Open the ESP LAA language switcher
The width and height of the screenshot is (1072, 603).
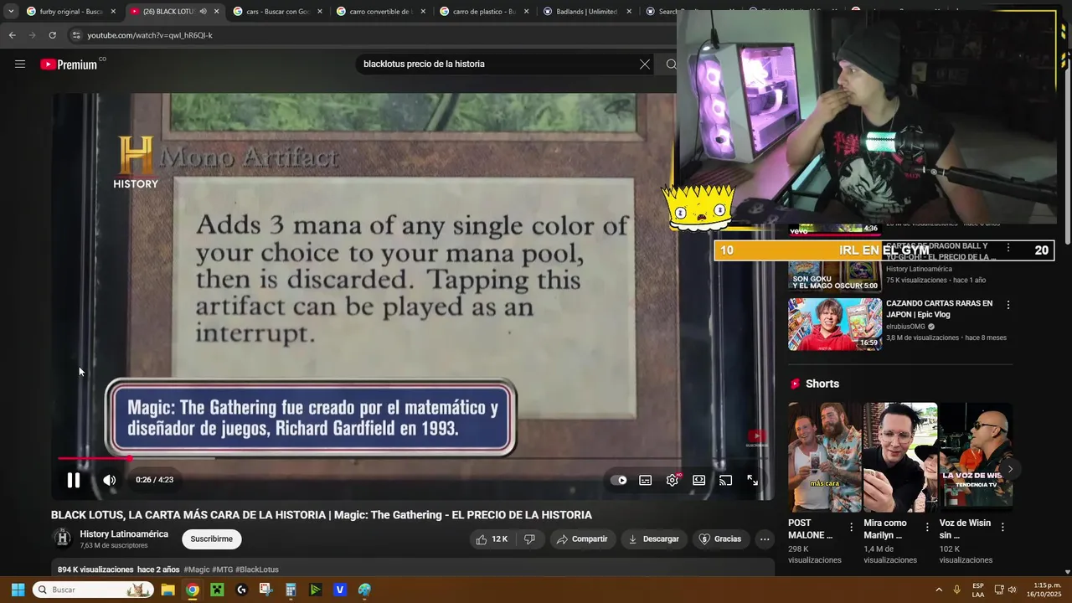point(978,590)
